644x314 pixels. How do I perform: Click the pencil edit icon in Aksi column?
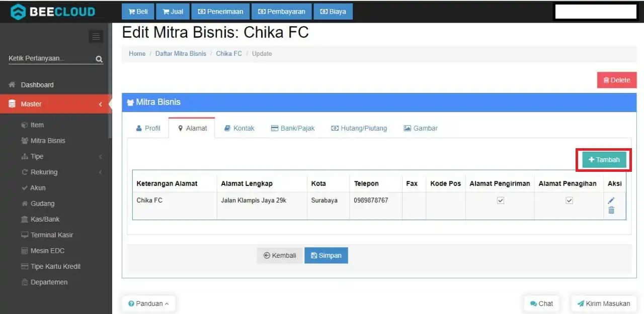[x=611, y=200]
